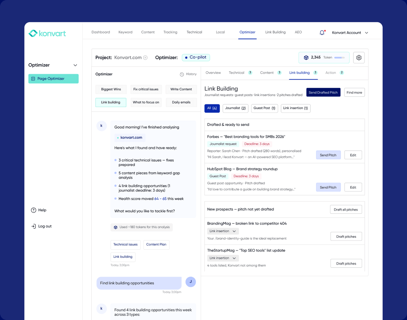Click the token usage progress bar
407x320 pixels.
[340, 58]
